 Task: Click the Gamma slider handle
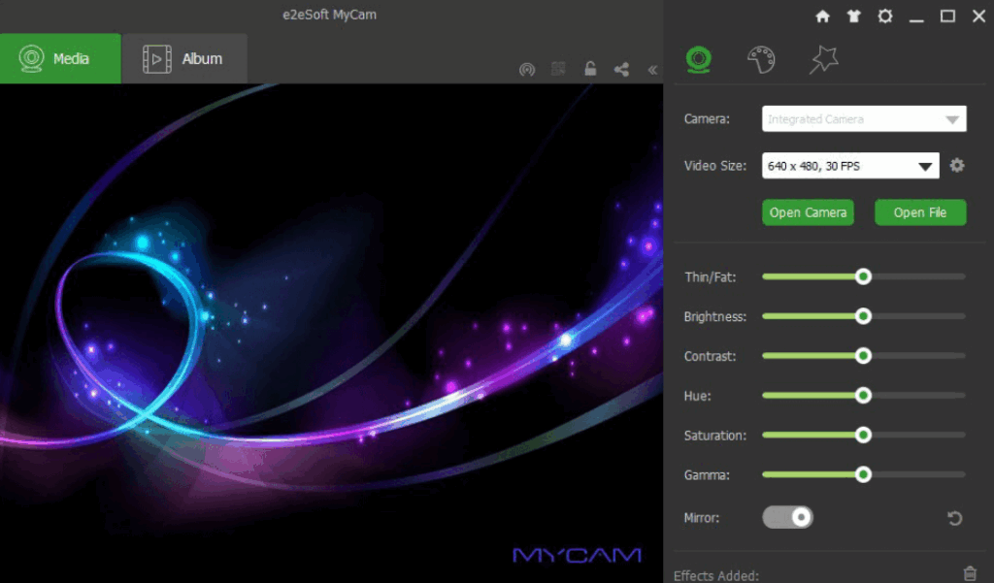point(863,474)
